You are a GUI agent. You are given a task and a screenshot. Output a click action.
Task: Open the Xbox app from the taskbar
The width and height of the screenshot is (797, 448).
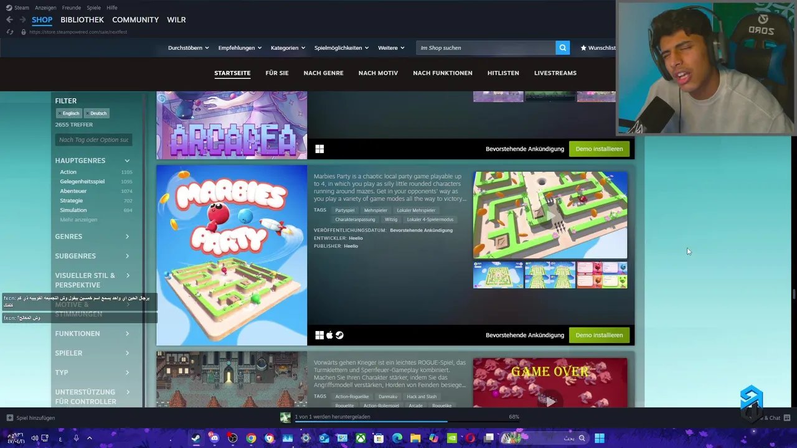361,438
